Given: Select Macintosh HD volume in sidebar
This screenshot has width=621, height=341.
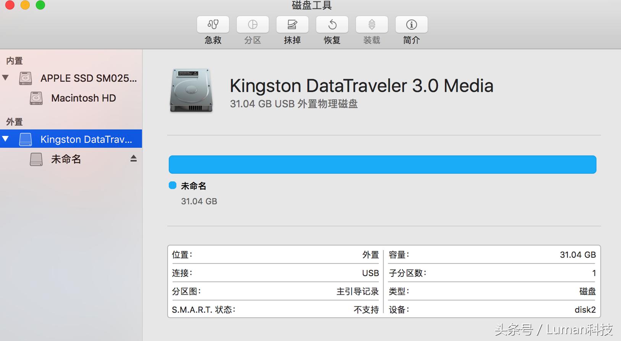Looking at the screenshot, I should pos(71,98).
